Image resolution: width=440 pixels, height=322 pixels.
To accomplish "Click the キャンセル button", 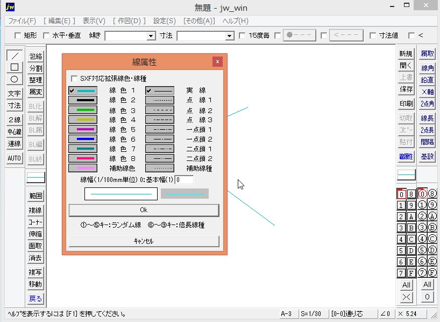I will click(144, 241).
